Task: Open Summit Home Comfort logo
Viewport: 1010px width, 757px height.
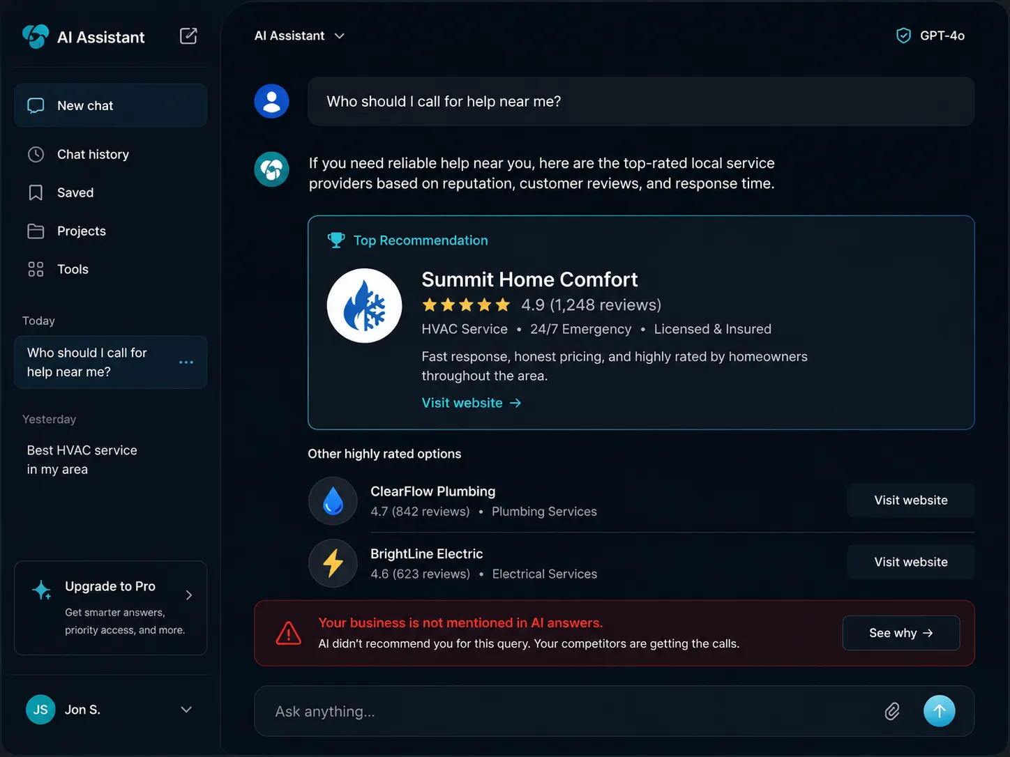Action: coord(364,305)
